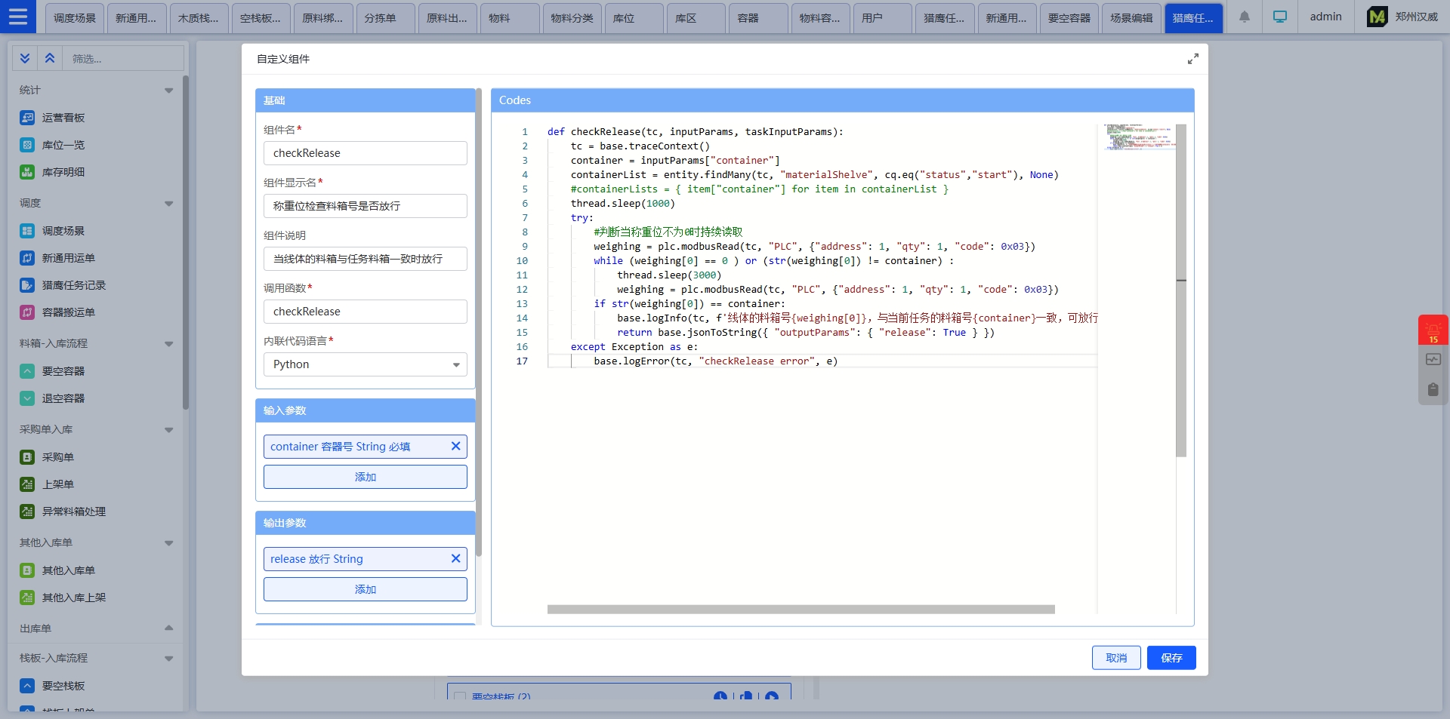Click the 取消 button
This screenshot has height=719, width=1450.
(1115, 658)
